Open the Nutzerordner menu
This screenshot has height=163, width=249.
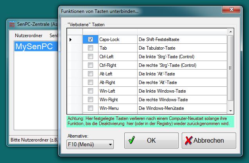pyautogui.click(x=28, y=36)
